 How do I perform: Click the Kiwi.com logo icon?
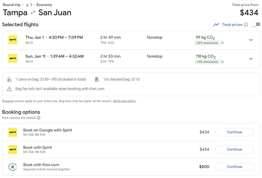coord(13,167)
